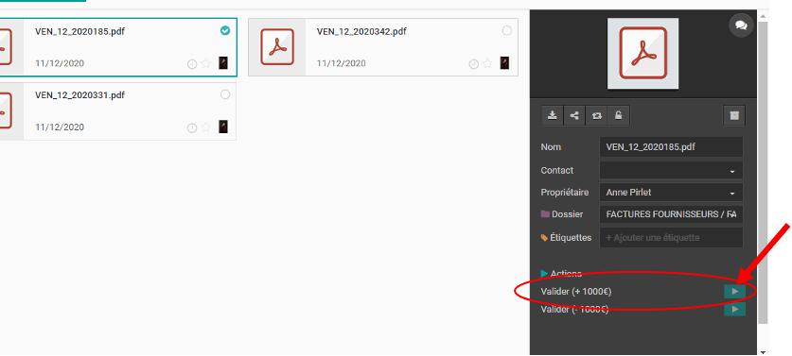Click the clock activity icon on VEN_12_2020185.pdf
Screen dimensions: 792x356
(192, 64)
